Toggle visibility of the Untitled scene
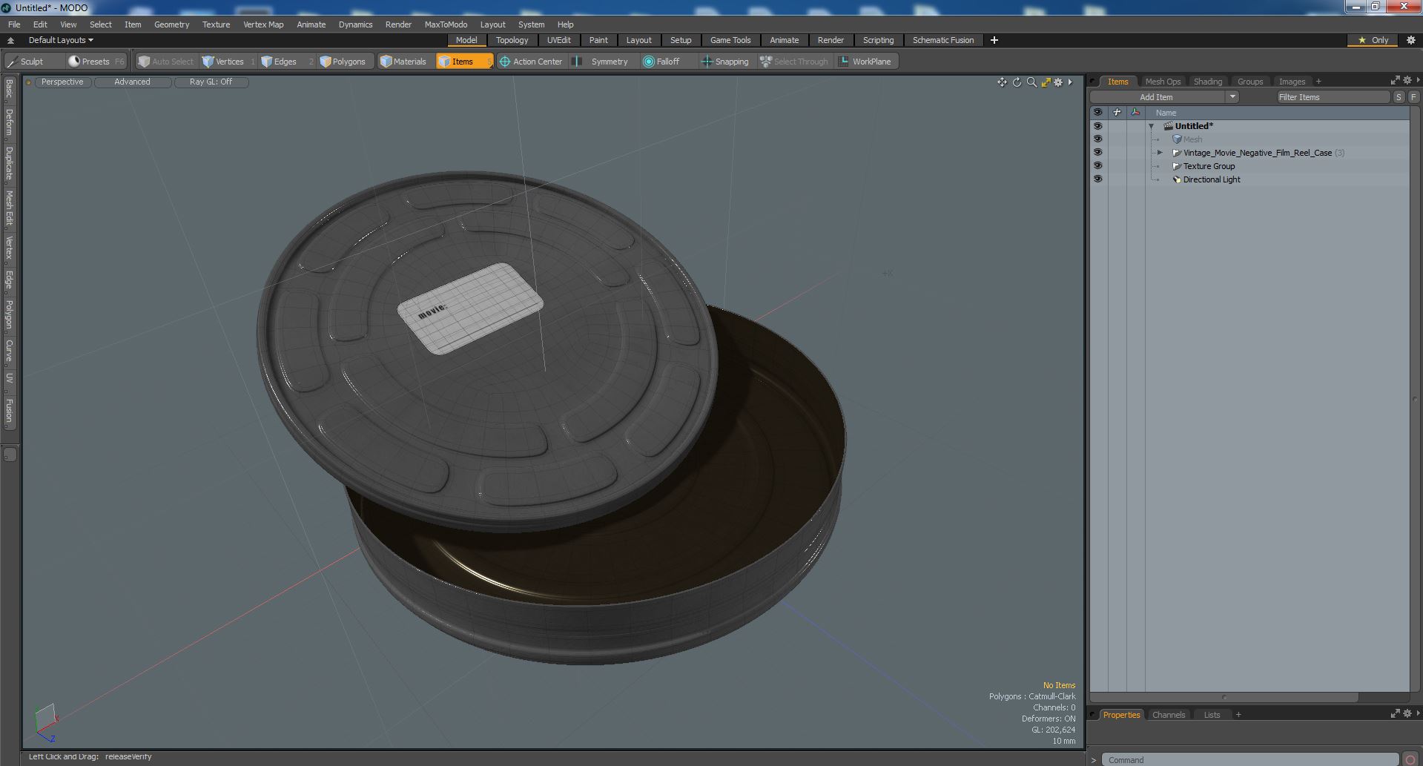This screenshot has width=1423, height=766. [1097, 126]
